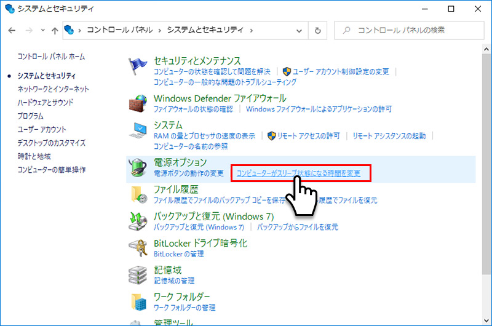
Task: Click RAM の量とプロセッサの速度の表示
Action: pos(205,136)
